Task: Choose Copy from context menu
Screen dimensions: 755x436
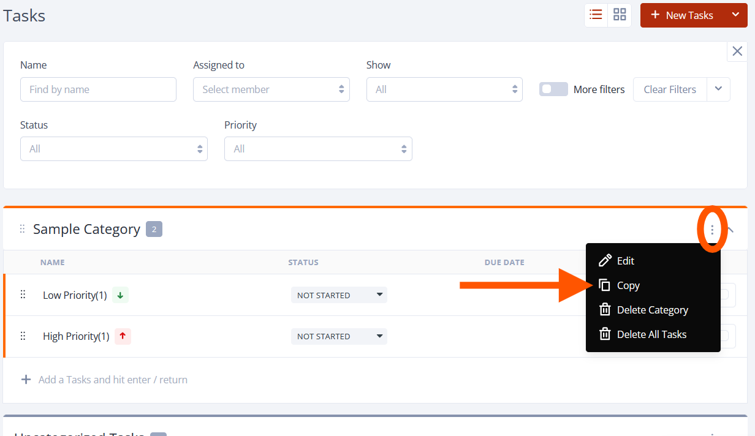Action: [653, 285]
